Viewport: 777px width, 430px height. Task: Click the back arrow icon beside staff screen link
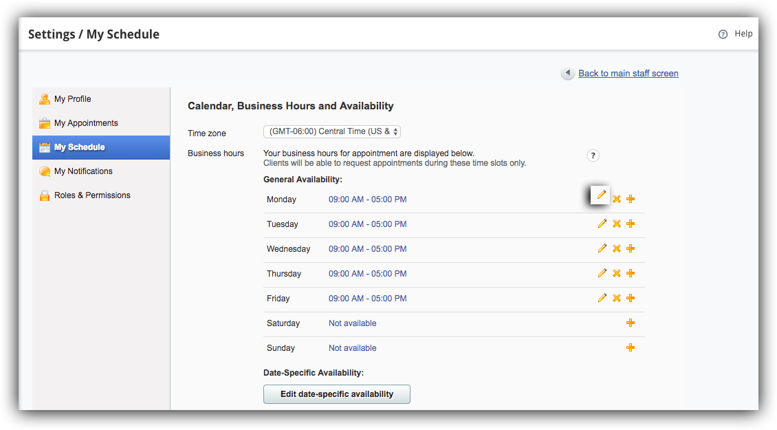tap(567, 73)
